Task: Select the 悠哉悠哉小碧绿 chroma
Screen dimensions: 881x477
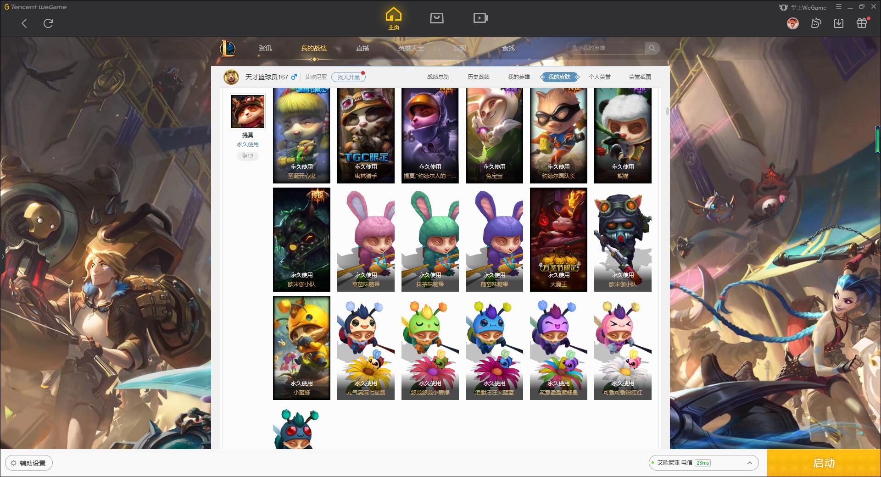Action: [430, 348]
